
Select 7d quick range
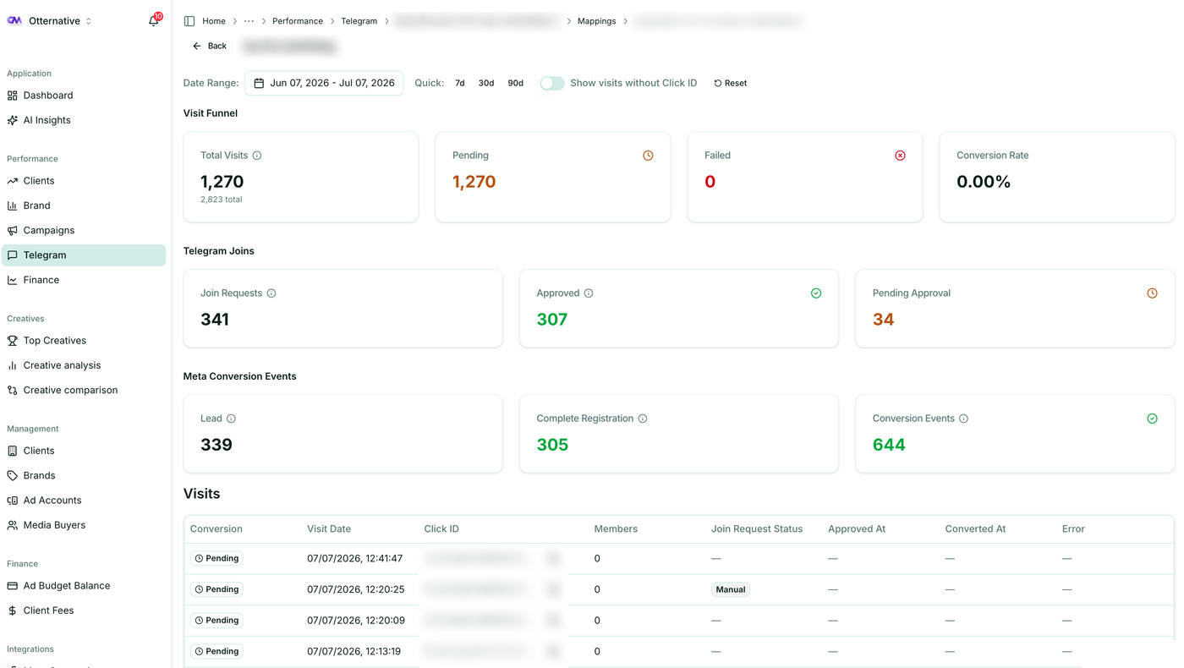coord(460,83)
